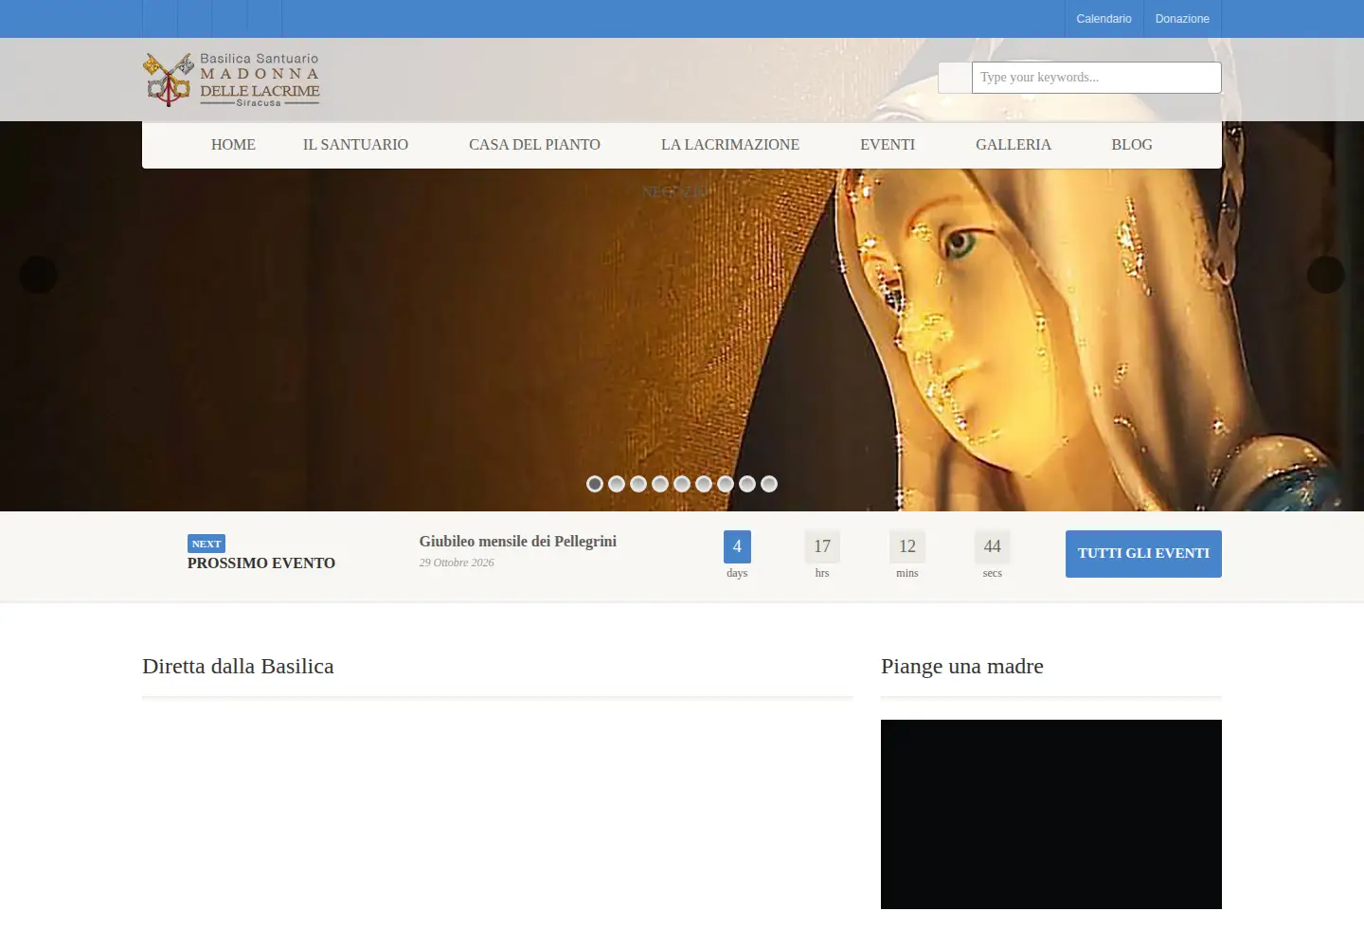The width and height of the screenshot is (1364, 947).
Task: Open the IL SANTUARIO menu
Action: pyautogui.click(x=355, y=145)
